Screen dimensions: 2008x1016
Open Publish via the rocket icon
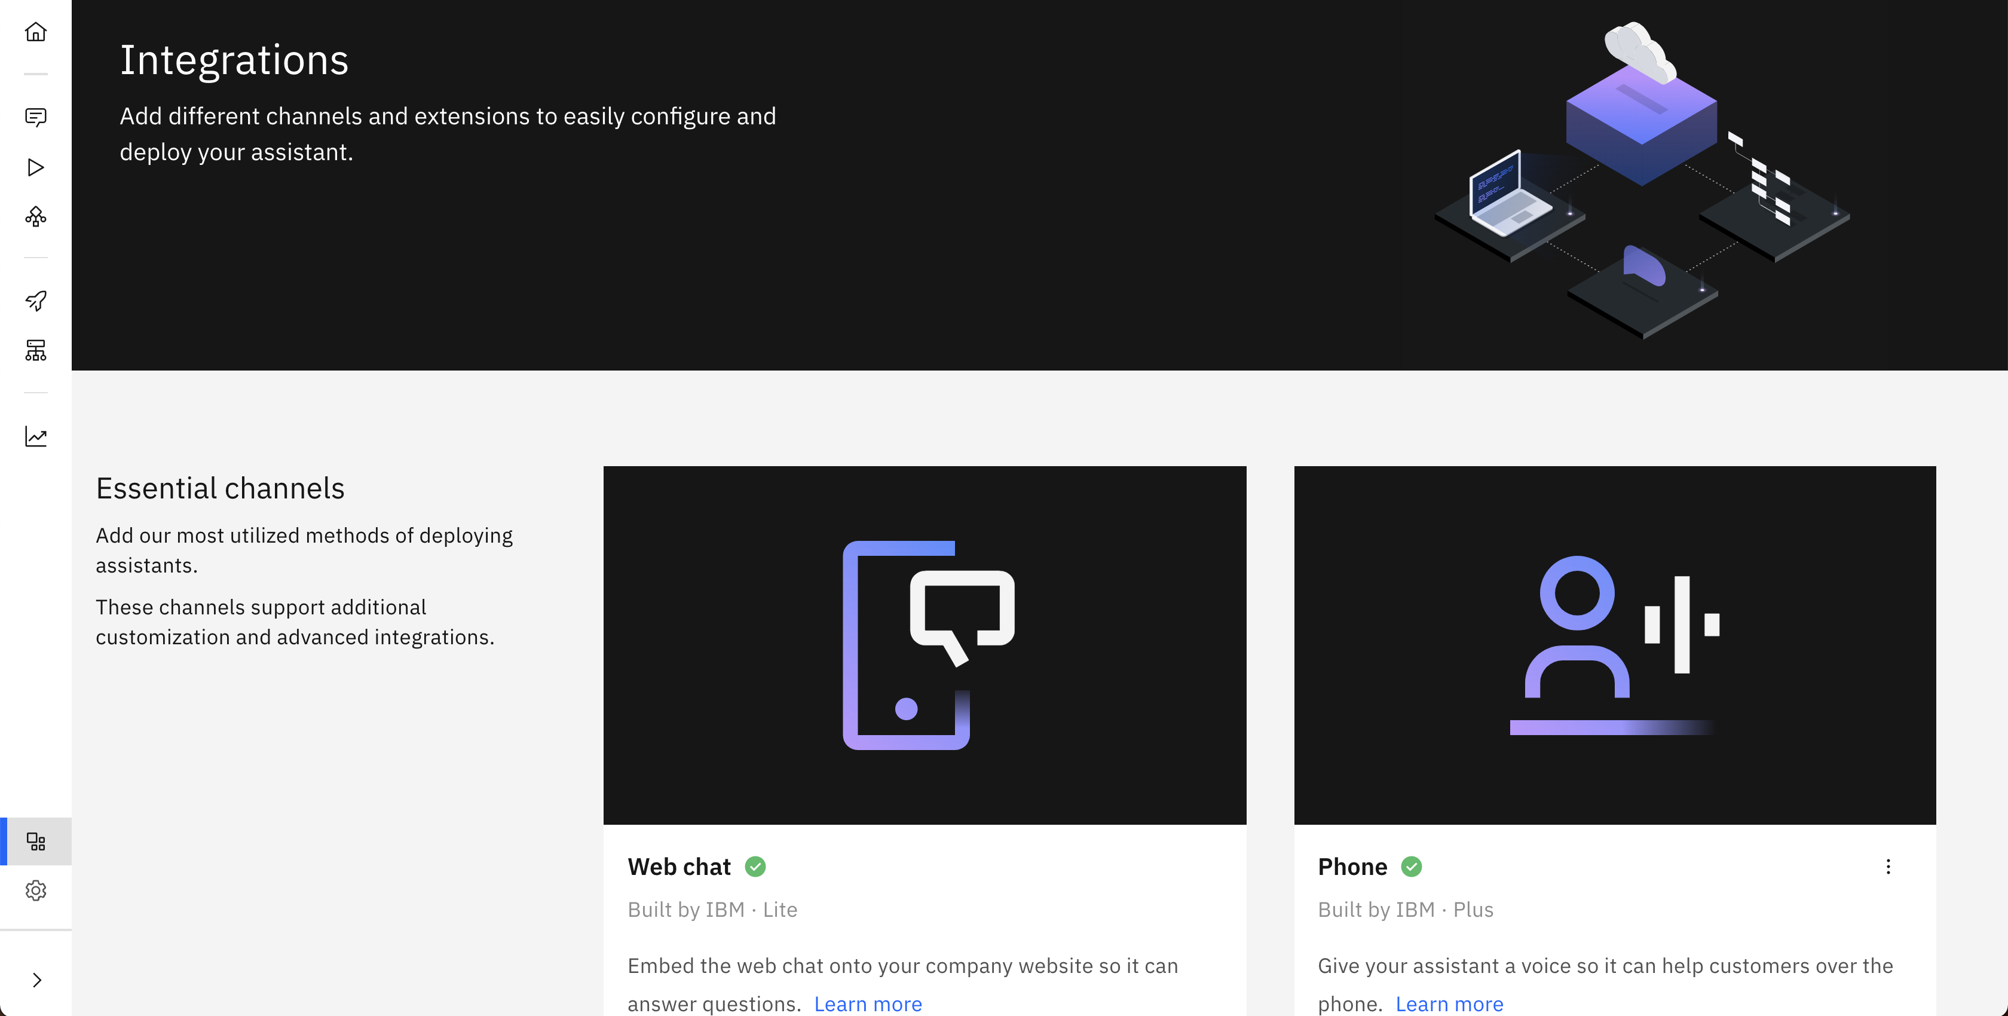pos(35,300)
